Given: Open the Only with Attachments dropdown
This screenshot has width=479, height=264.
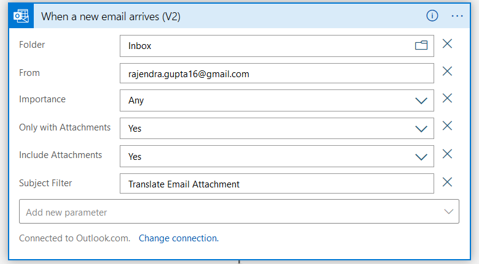Looking at the screenshot, I should click(x=421, y=129).
